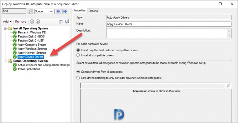
Task: Select the Partition Disk 0 - UEFI step
Action: pyautogui.click(x=31, y=40)
